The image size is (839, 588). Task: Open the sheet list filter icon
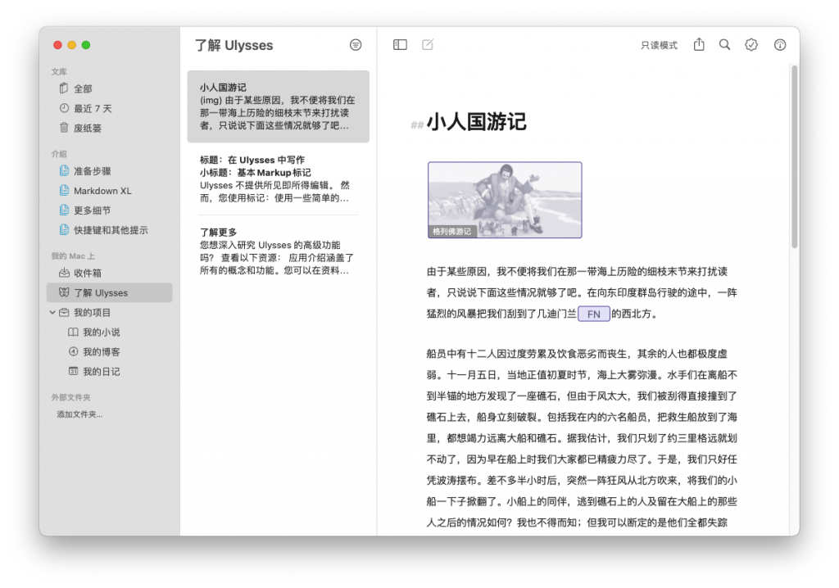(x=356, y=45)
